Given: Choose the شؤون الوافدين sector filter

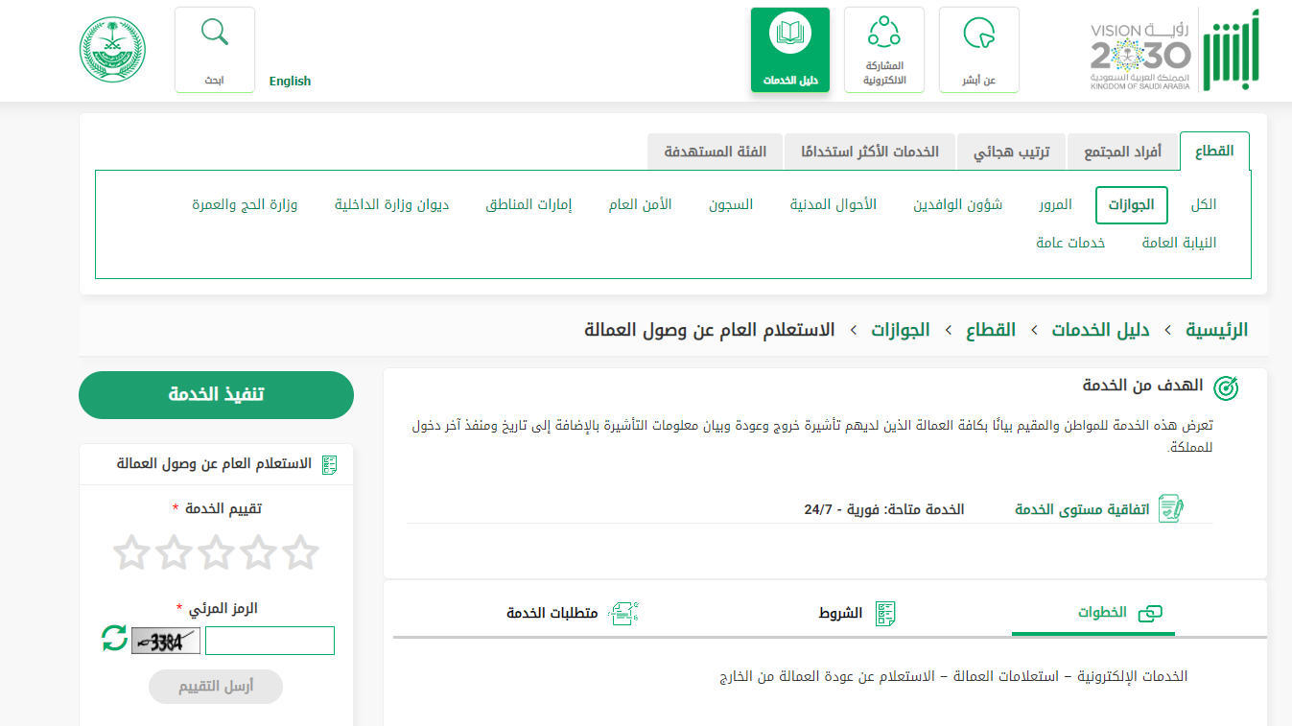Looking at the screenshot, I should coord(957,205).
